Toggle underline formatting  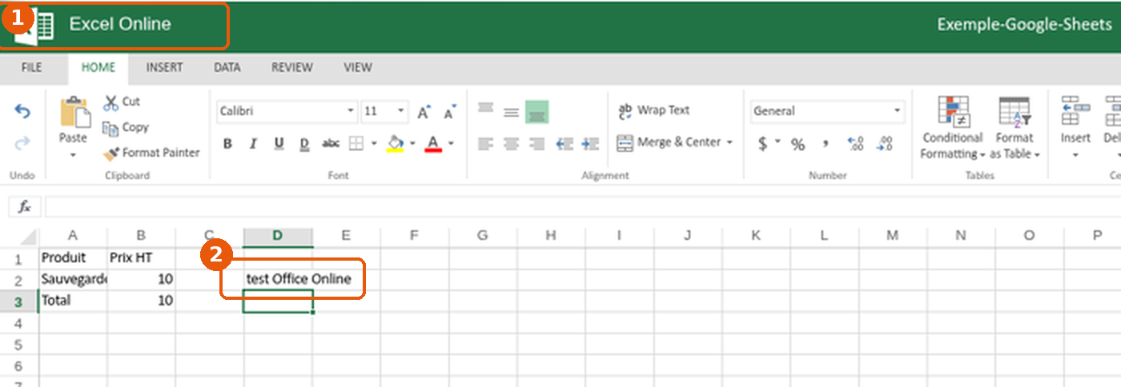tap(279, 144)
